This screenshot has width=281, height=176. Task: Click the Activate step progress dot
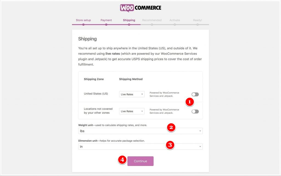[x=175, y=24]
